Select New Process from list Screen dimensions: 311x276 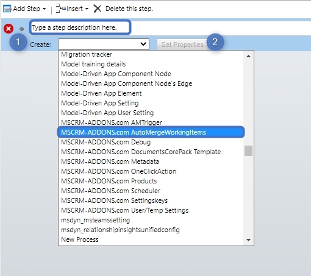[151, 239]
